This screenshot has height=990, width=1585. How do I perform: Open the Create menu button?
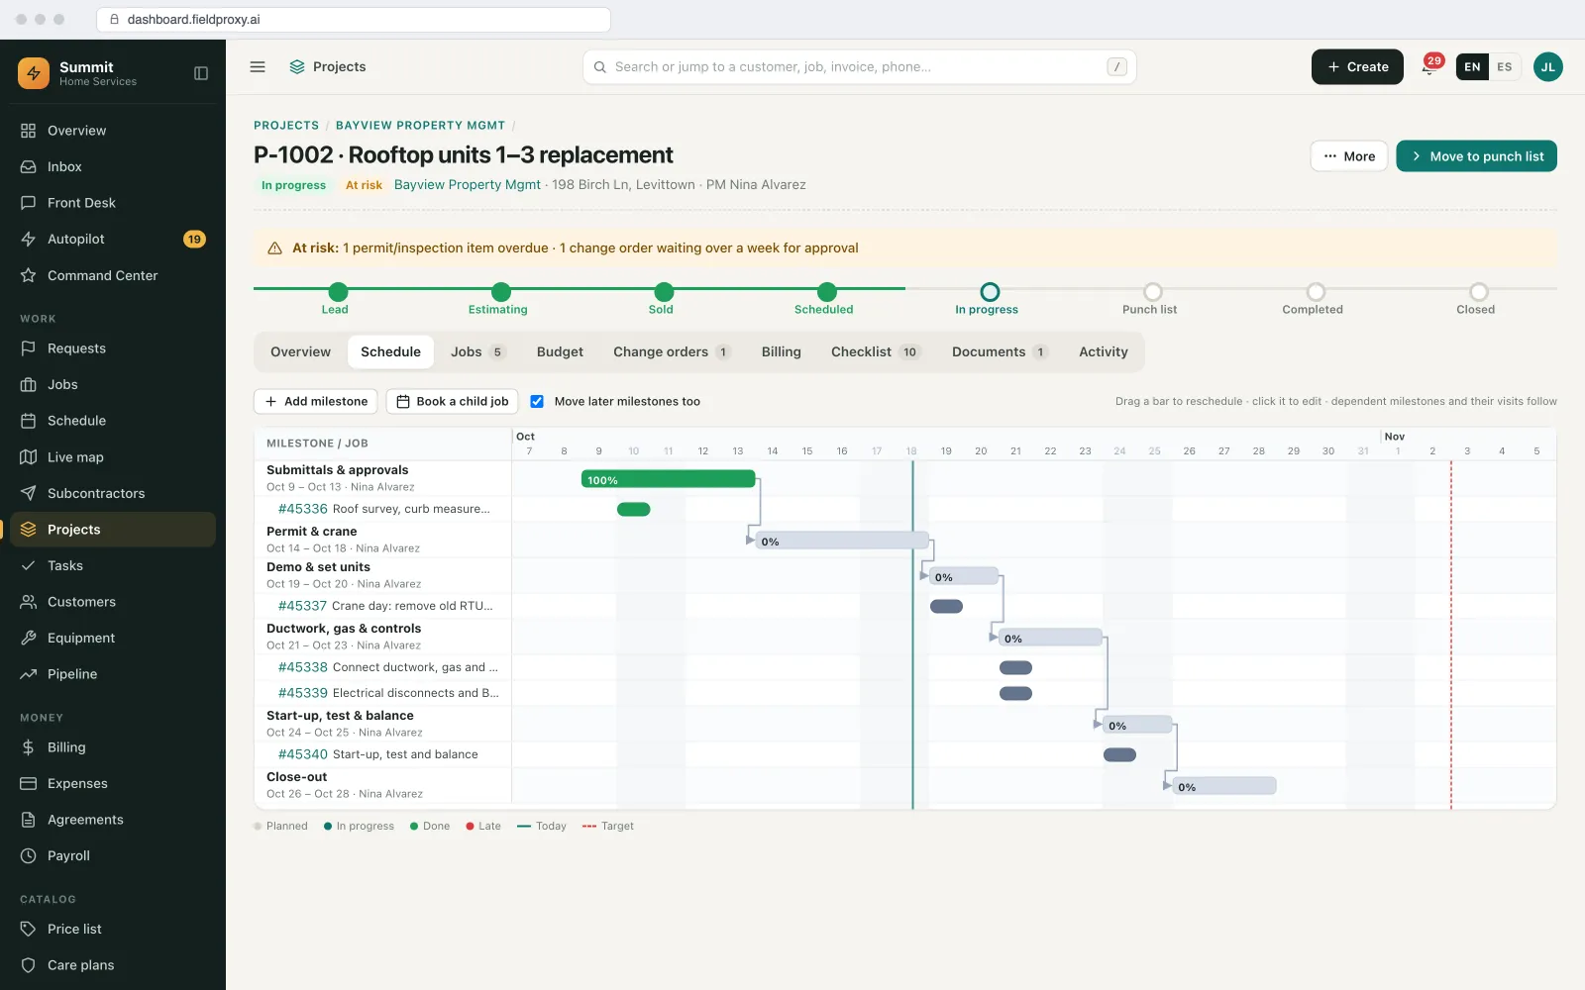point(1357,67)
